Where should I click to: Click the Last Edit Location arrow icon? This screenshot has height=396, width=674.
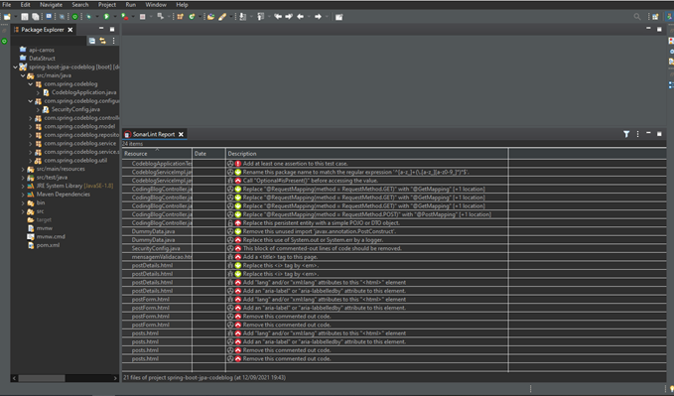pyautogui.click(x=278, y=17)
